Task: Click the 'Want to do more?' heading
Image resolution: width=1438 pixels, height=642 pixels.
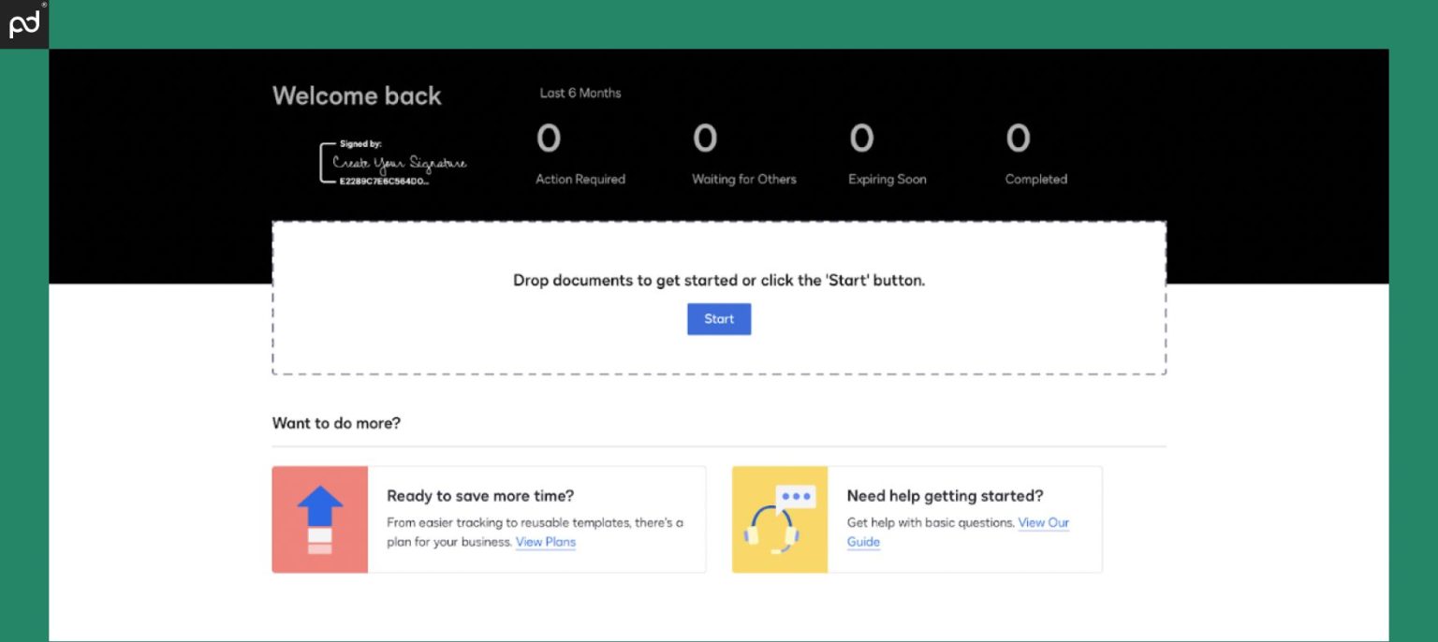Action: click(336, 423)
